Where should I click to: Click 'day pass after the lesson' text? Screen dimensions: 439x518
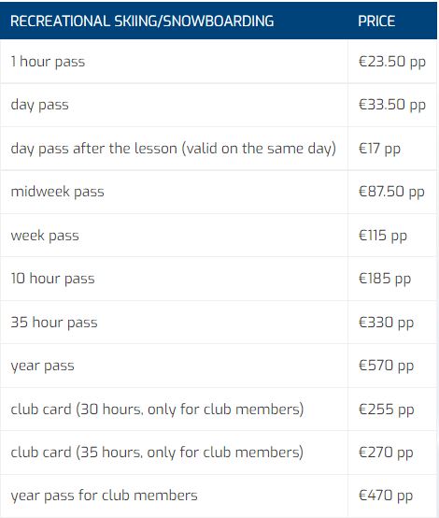[92, 149]
